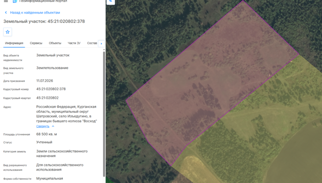The image size is (322, 183).
Task: Open the Состав tab
Action: point(92,43)
